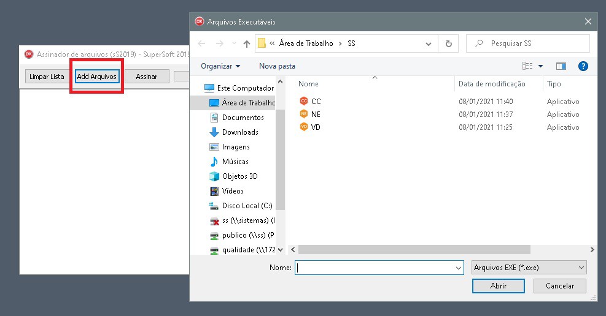Open the view options dropdown arrow
Image resolution: width=606 pixels, height=316 pixels.
[x=540, y=66]
